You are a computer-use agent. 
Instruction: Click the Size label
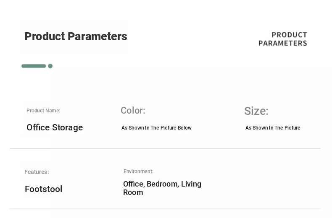(x=256, y=111)
